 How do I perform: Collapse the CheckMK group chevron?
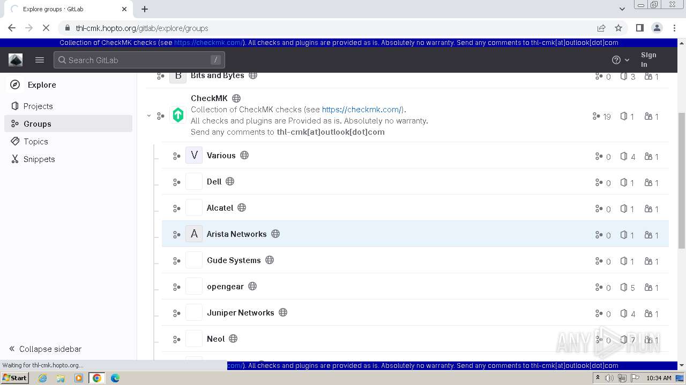[149, 115]
